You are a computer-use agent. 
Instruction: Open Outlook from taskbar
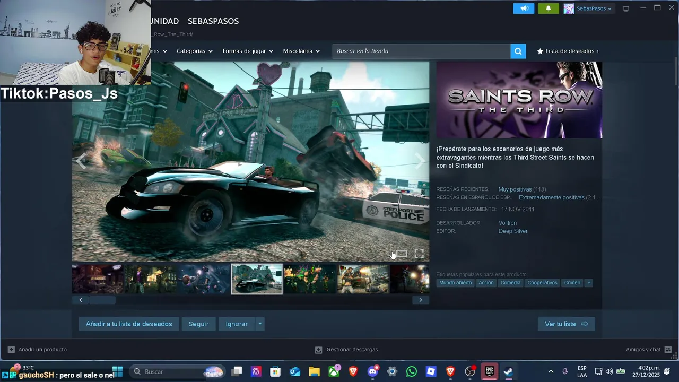(295, 371)
